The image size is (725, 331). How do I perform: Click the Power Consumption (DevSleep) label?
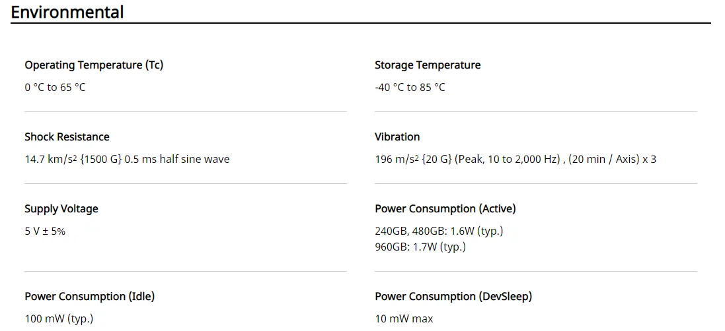click(453, 296)
